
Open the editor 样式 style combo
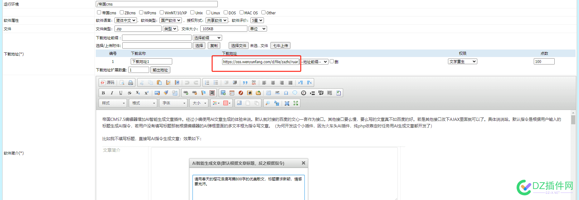113,103
